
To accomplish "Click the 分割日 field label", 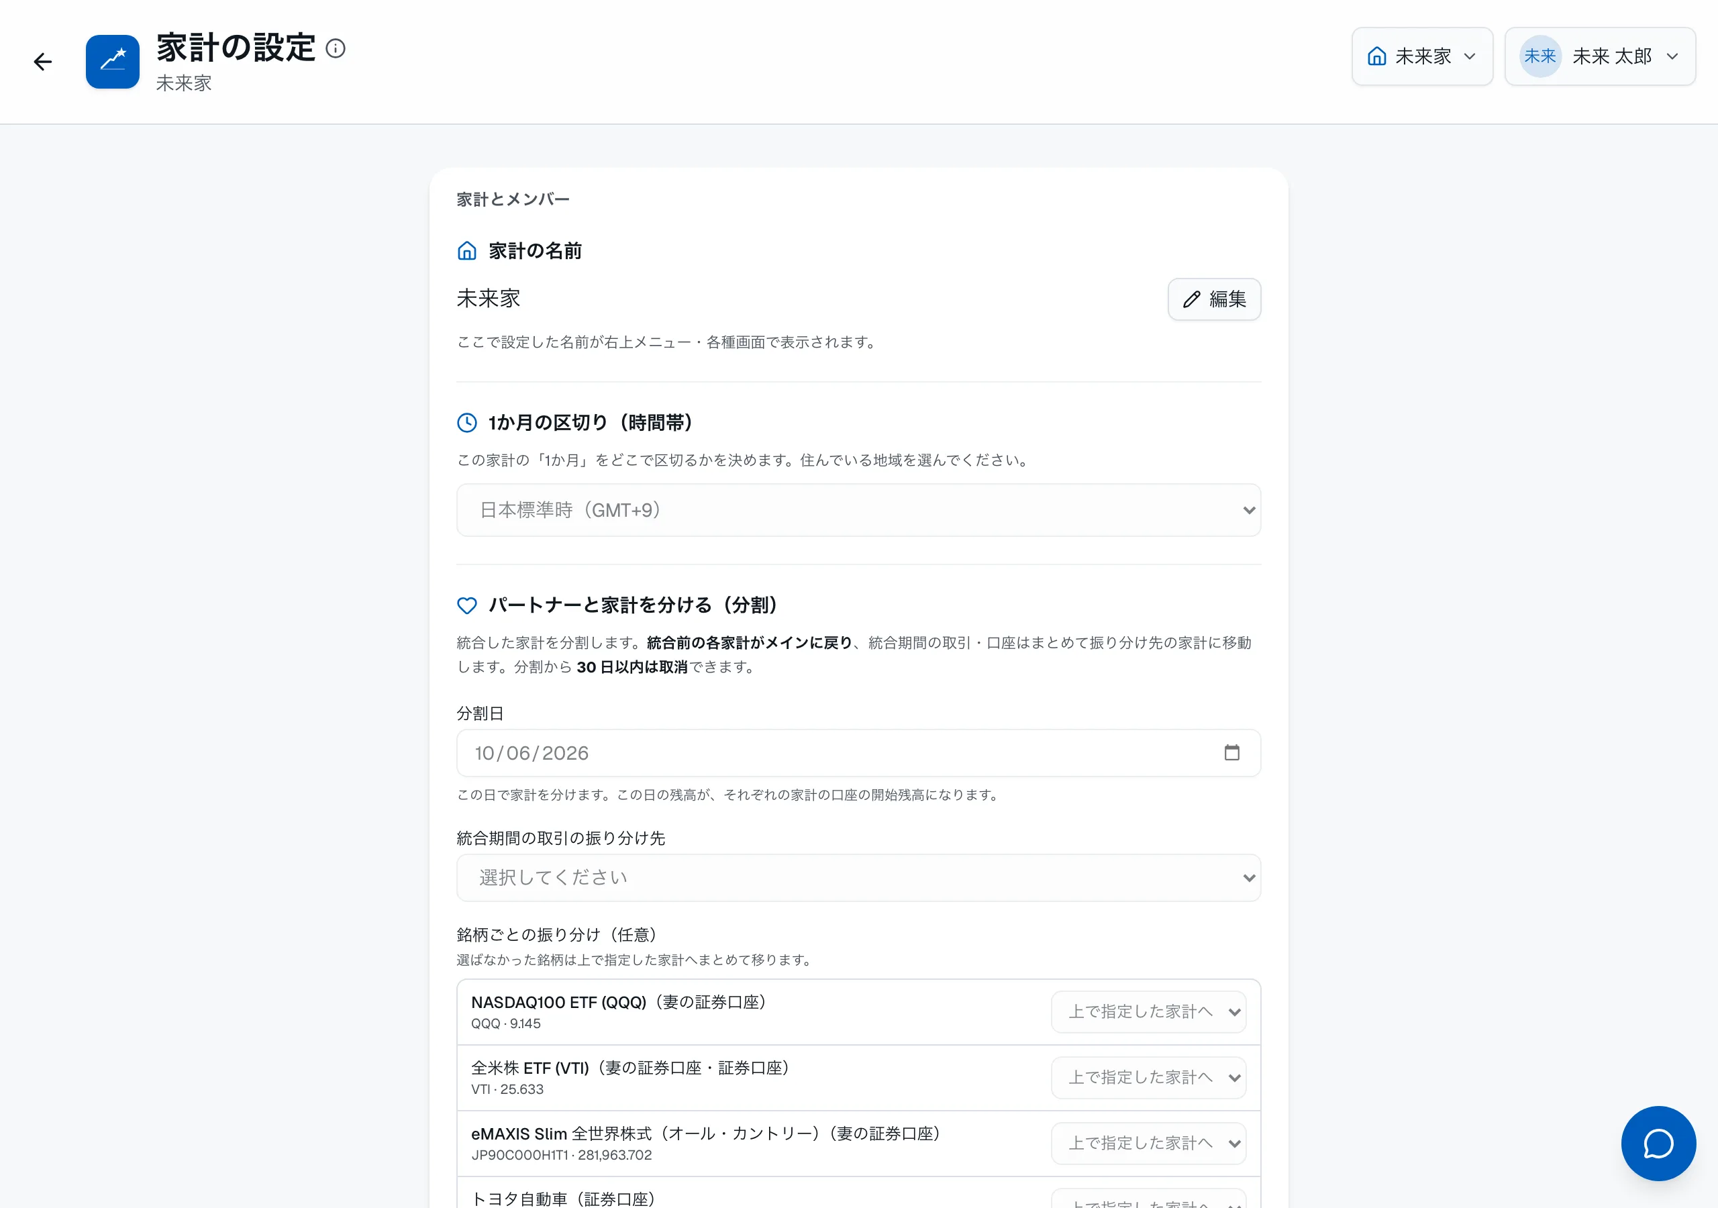I will 481,713.
